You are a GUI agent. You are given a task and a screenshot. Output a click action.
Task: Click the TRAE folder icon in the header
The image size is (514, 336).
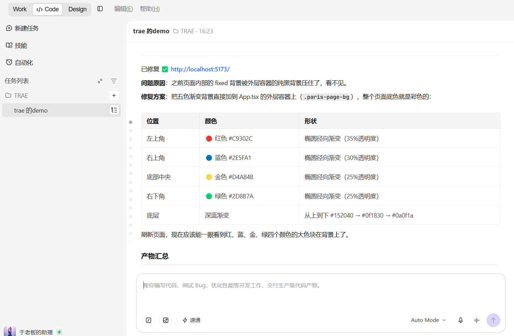176,31
